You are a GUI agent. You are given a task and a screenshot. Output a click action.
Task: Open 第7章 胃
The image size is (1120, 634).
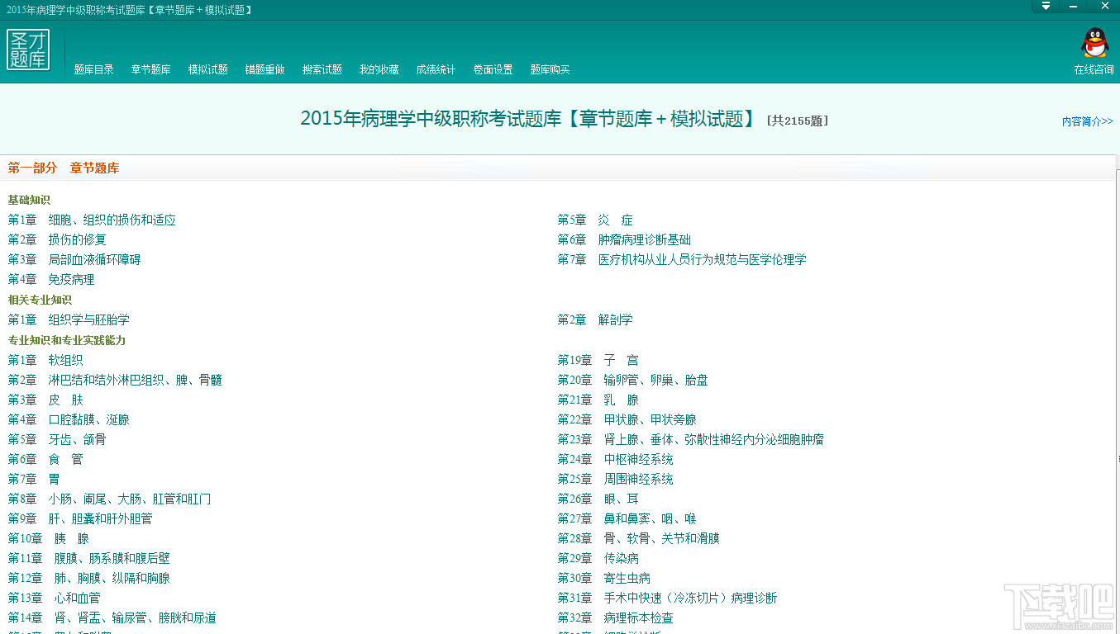(34, 479)
